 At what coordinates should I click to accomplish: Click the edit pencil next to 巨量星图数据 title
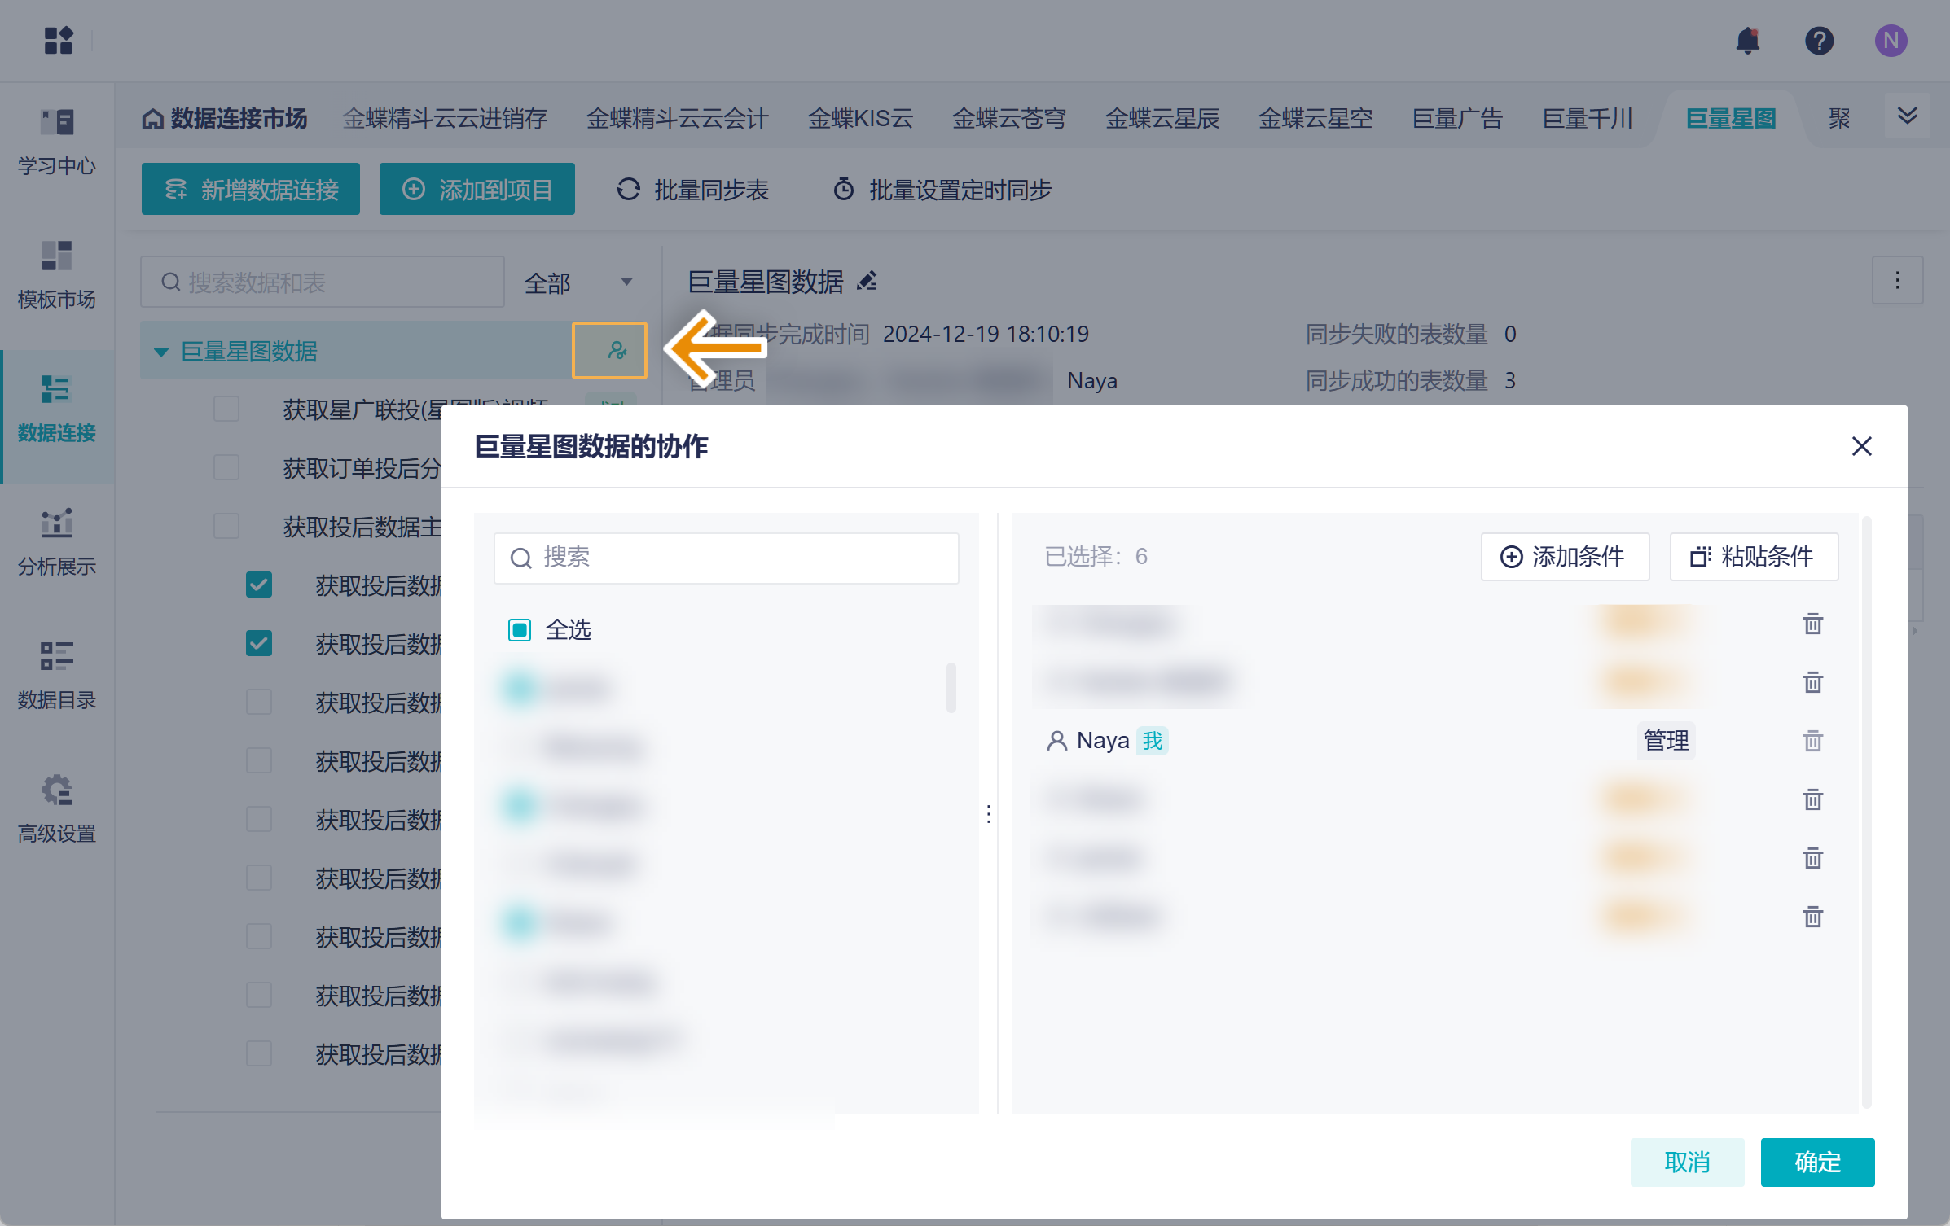(x=867, y=282)
